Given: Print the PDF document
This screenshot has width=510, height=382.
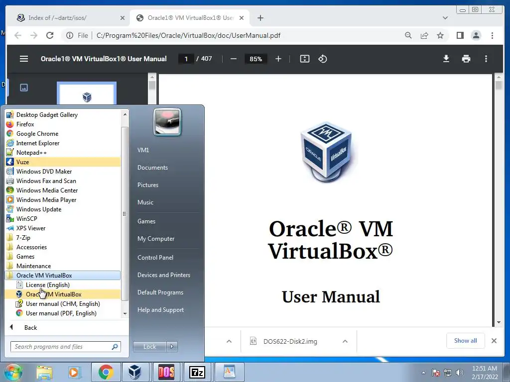Looking at the screenshot, I should 466,59.
